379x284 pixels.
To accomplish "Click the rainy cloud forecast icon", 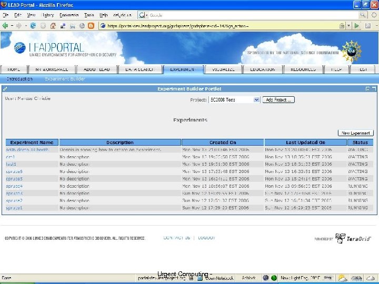I will (x=356, y=278).
